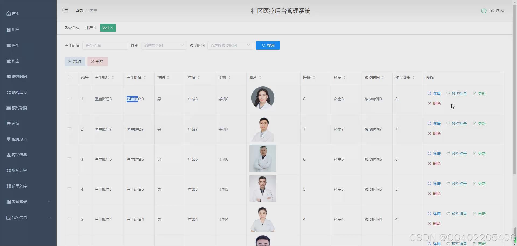This screenshot has width=517, height=246.
Task: Click the photo of doctor 医生姓名5
Action: pos(263,188)
